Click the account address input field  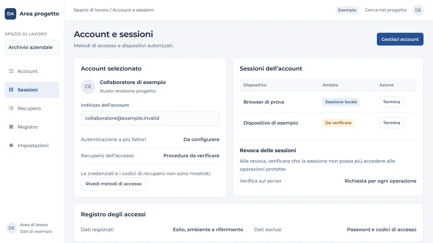point(150,118)
